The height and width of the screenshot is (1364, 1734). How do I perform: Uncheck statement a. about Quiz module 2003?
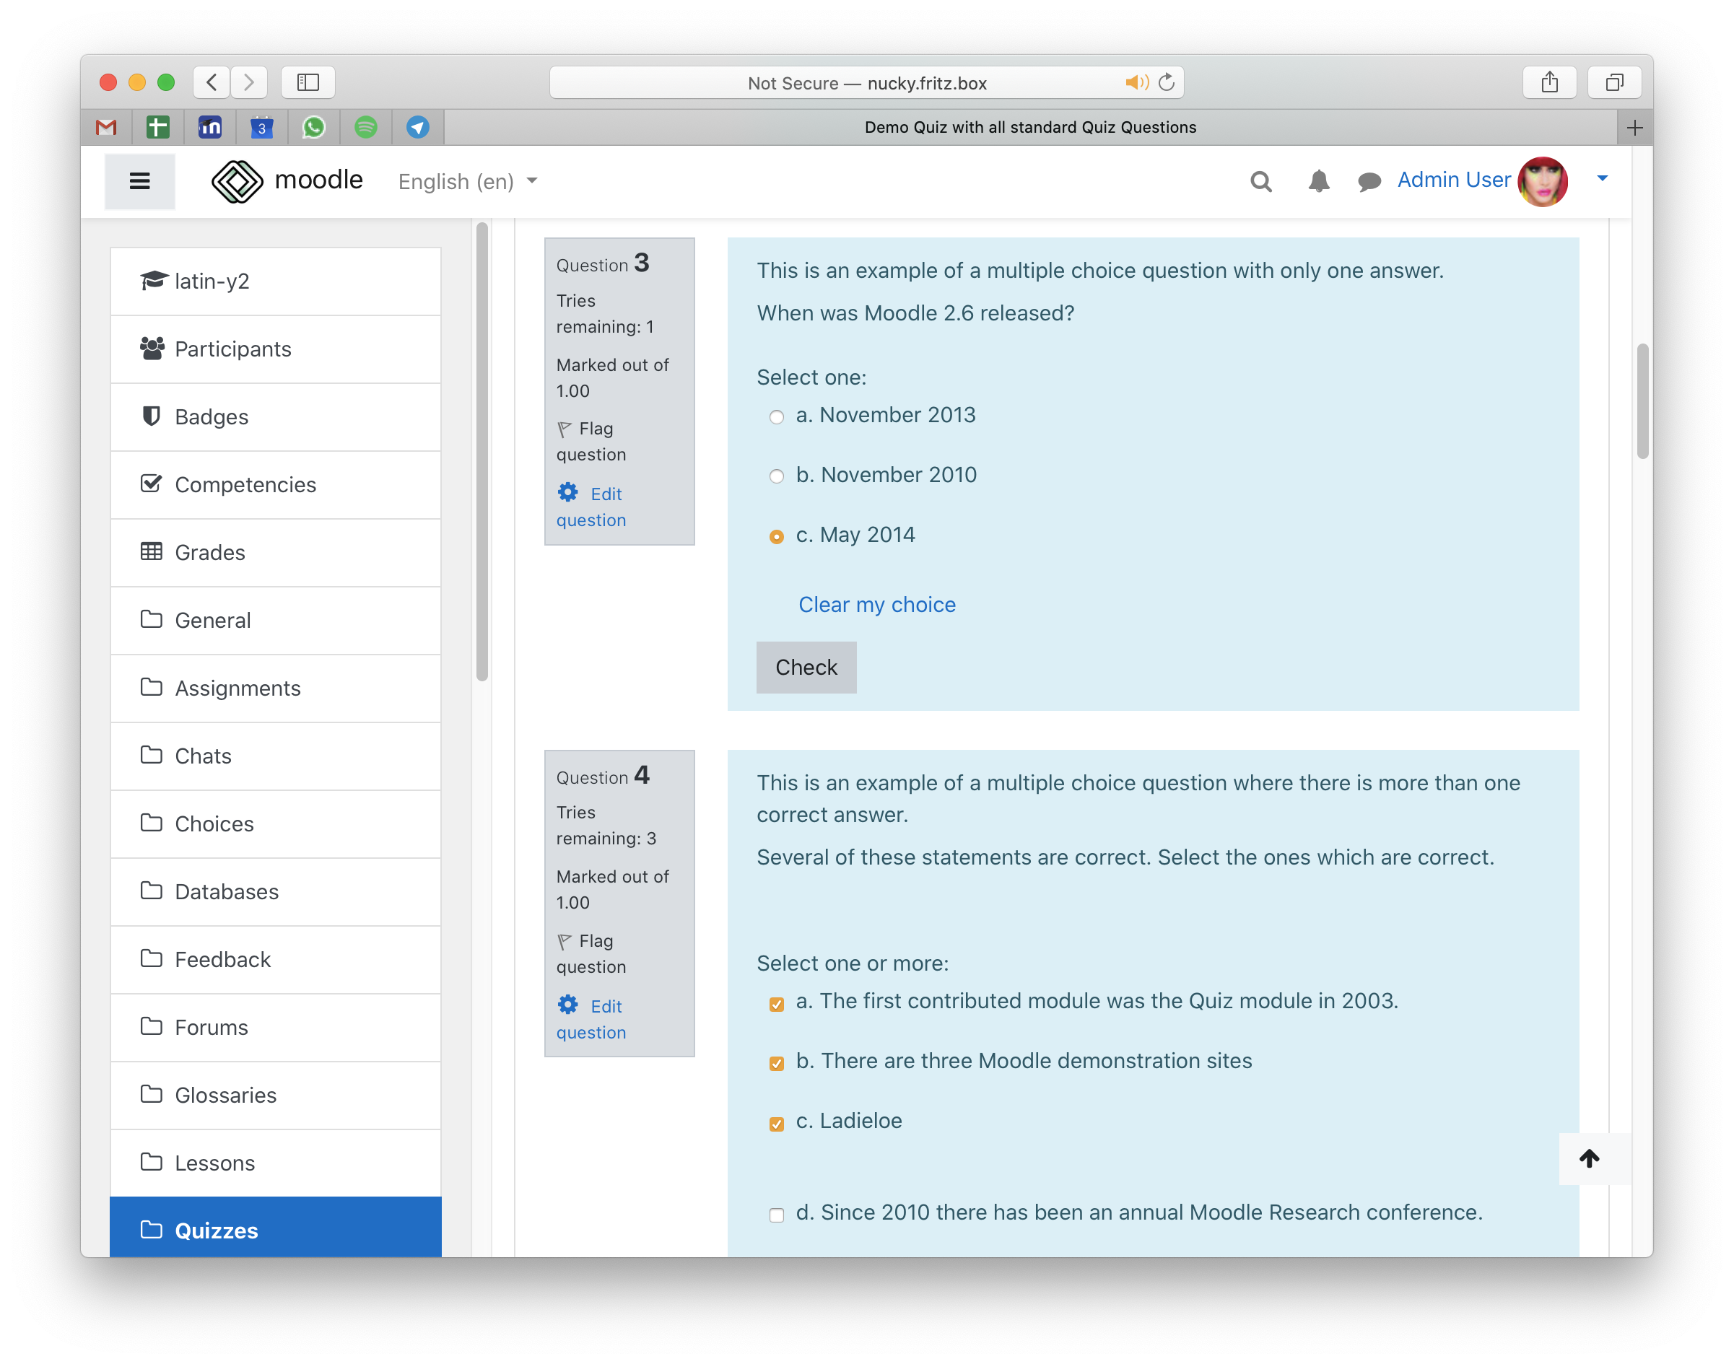point(776,1004)
